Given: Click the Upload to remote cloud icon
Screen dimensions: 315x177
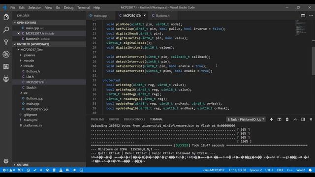Looking at the screenshot, I should 47,170.
